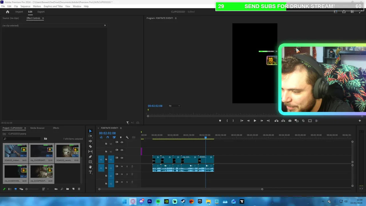Select the Track Select Forward tool
Image resolution: width=366 pixels, height=206 pixels.
[90, 136]
